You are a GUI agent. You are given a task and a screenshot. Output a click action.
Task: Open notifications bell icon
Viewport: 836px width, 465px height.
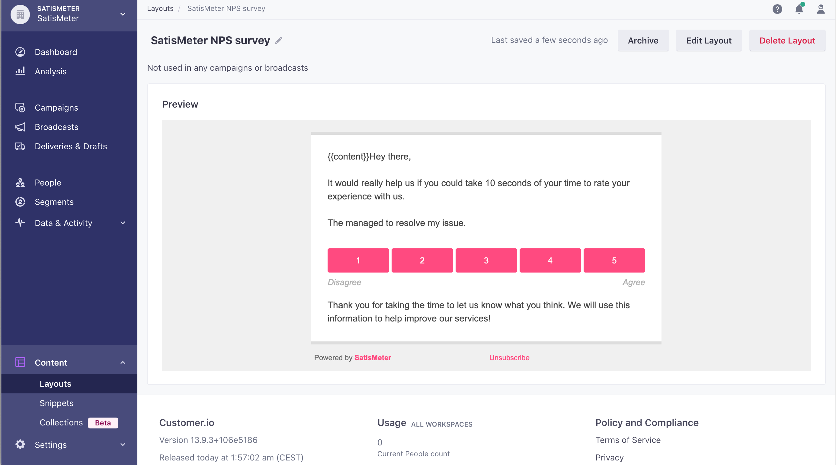coord(799,9)
